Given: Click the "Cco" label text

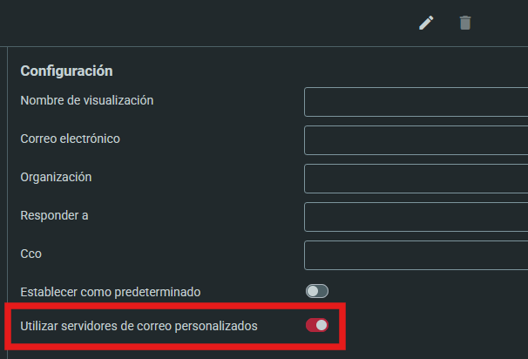Looking at the screenshot, I should click(x=31, y=254).
